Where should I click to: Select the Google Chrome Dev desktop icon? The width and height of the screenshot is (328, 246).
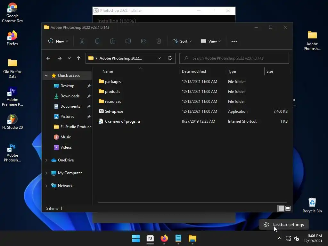pos(12,12)
